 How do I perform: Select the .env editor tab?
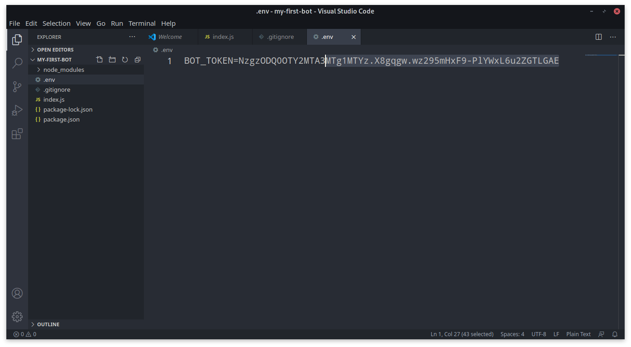334,37
